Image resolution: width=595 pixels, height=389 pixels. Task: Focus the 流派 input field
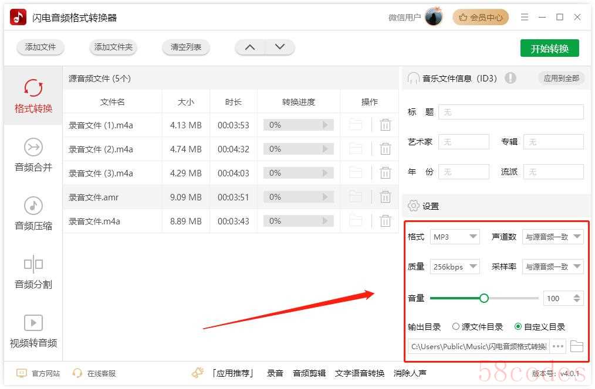coord(553,172)
